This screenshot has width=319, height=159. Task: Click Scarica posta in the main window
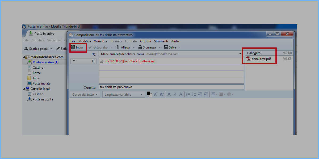point(36,49)
